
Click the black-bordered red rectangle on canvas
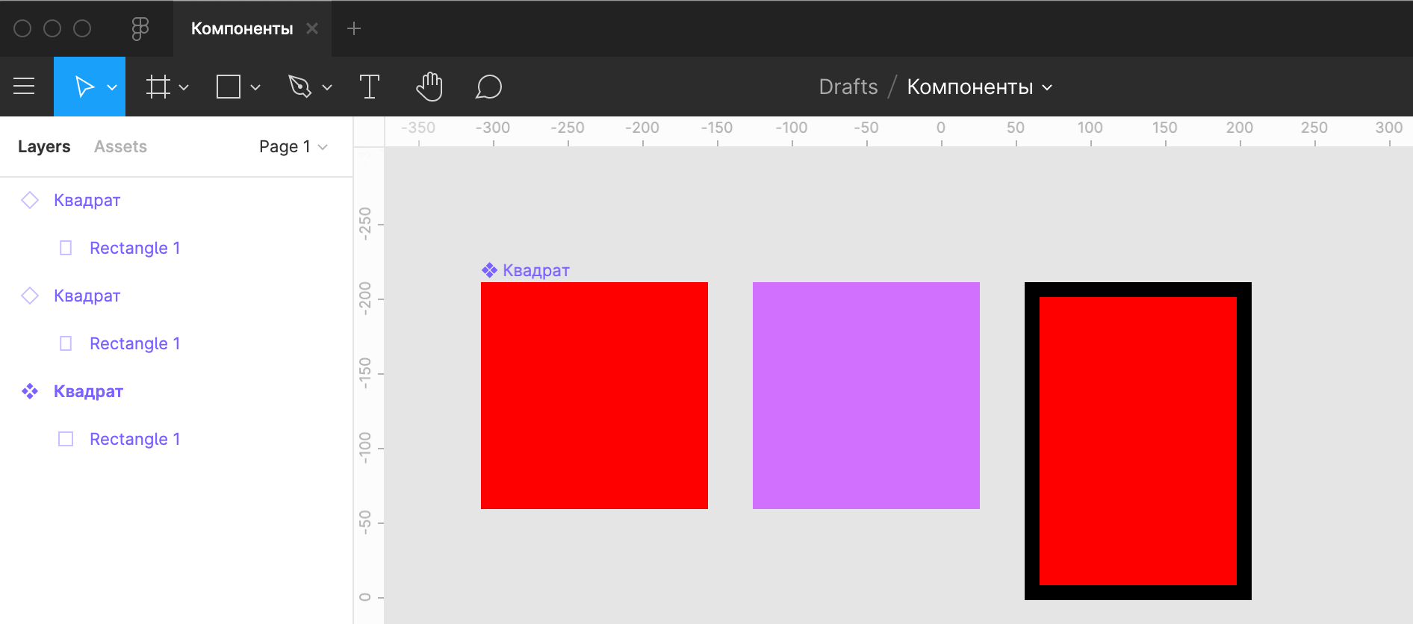point(1137,440)
